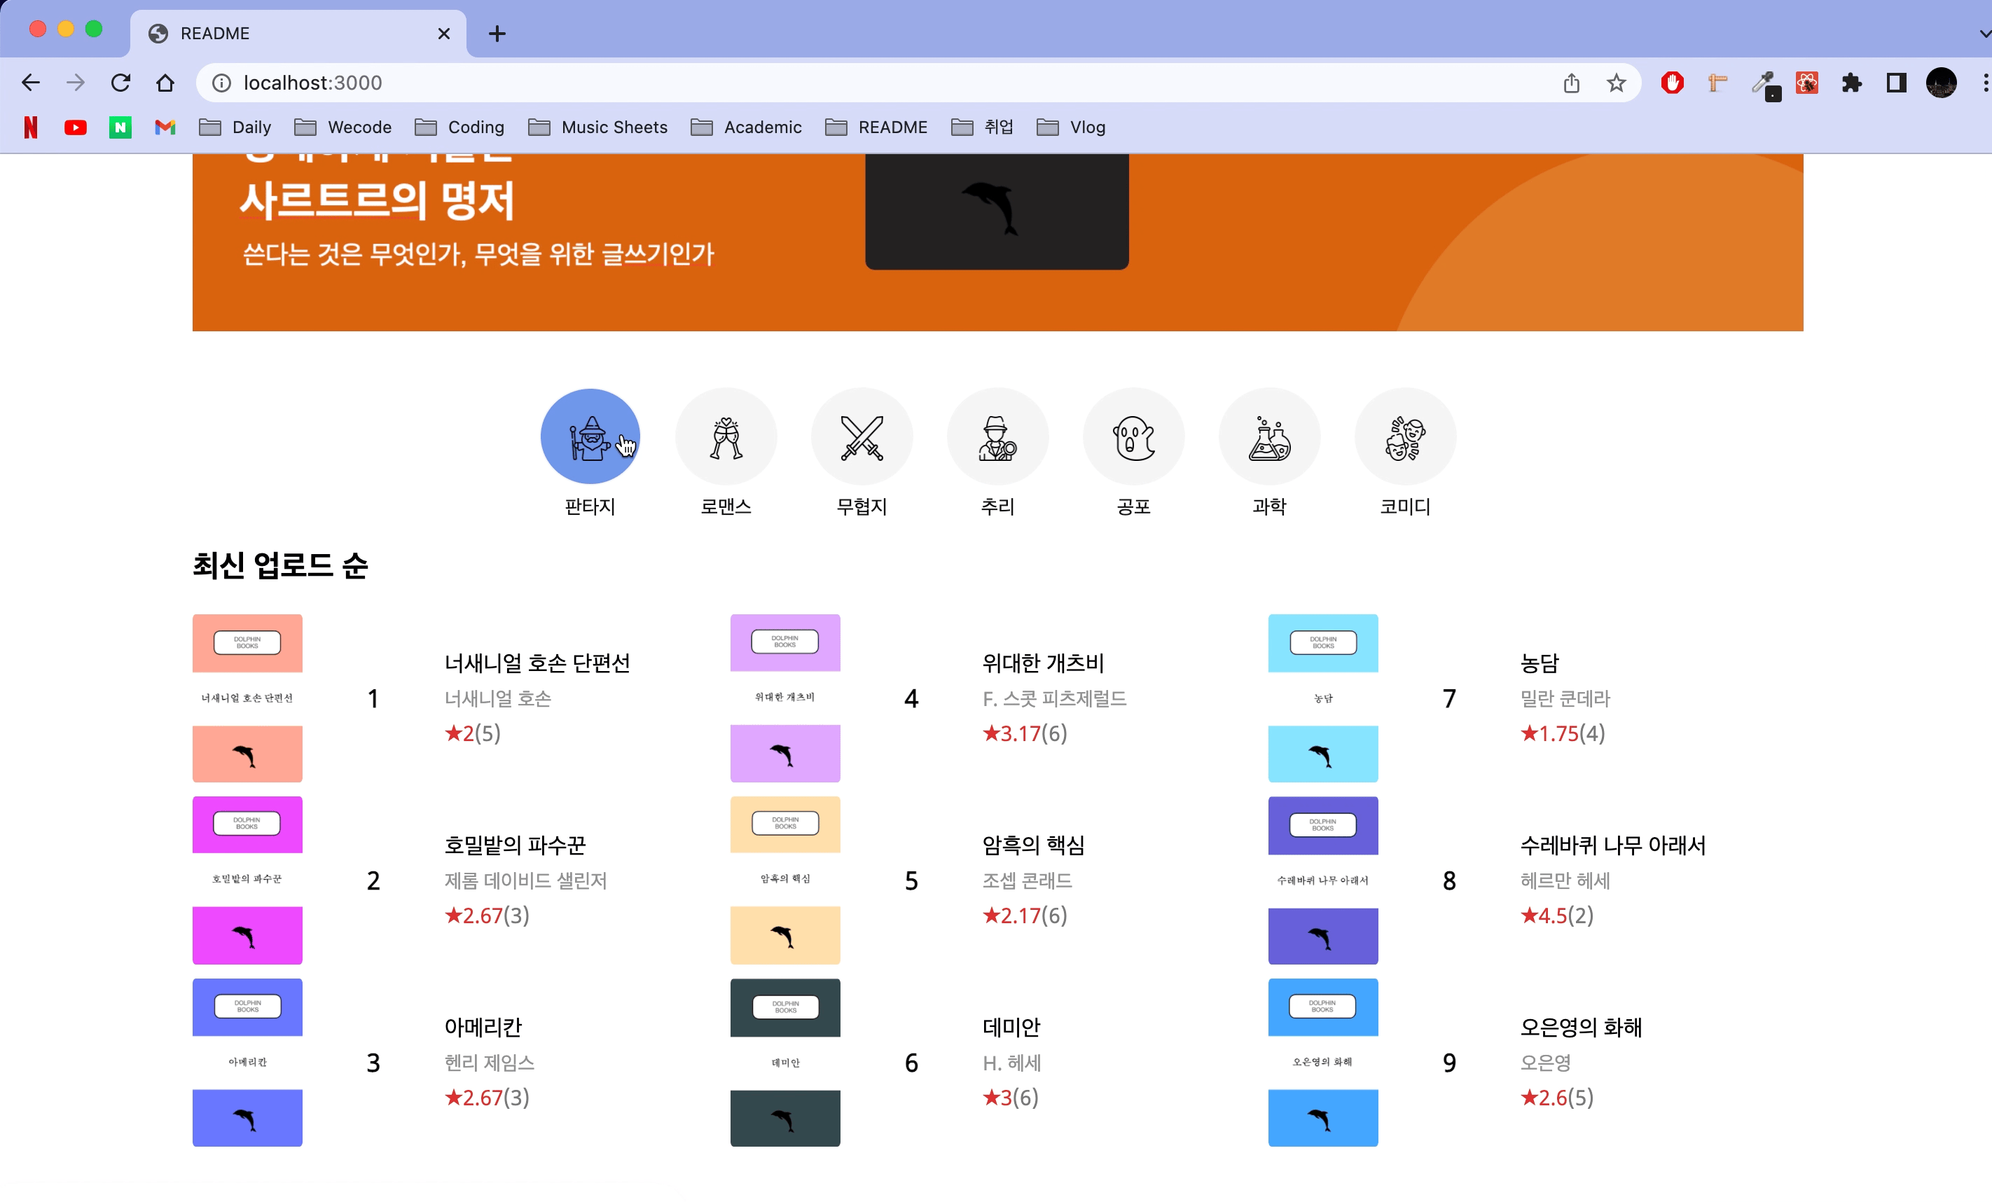Click the 최신 업로드 순 heading

point(281,565)
